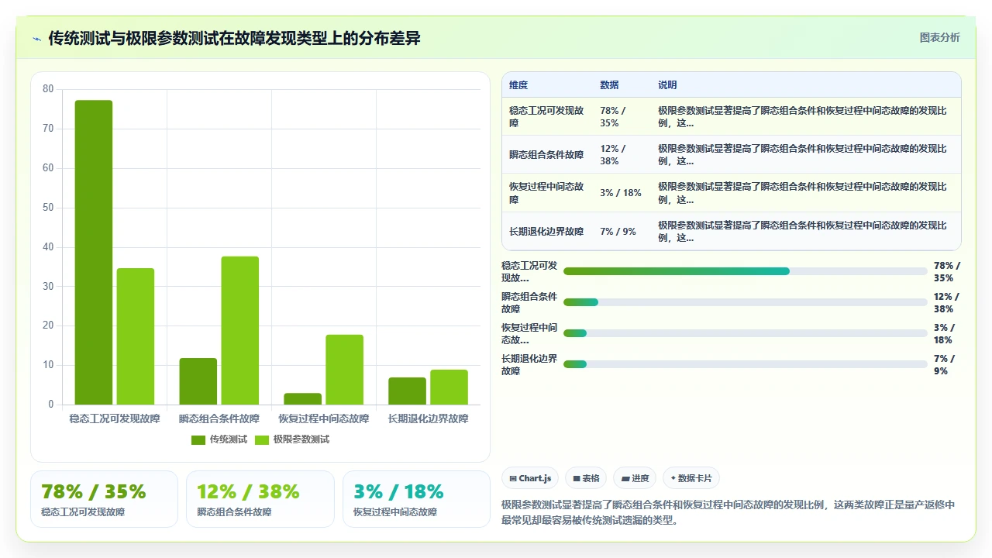This screenshot has width=992, height=558.
Task: Click the y-axis value 80
Action: (x=48, y=89)
